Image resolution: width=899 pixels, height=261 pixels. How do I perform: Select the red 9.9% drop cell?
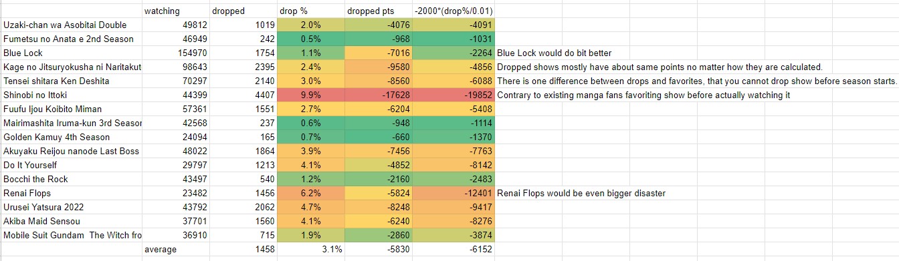(x=310, y=95)
